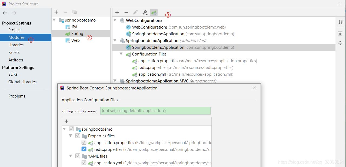Collapse the YAML files node
Screen dimensions: 346x167
point(71,156)
